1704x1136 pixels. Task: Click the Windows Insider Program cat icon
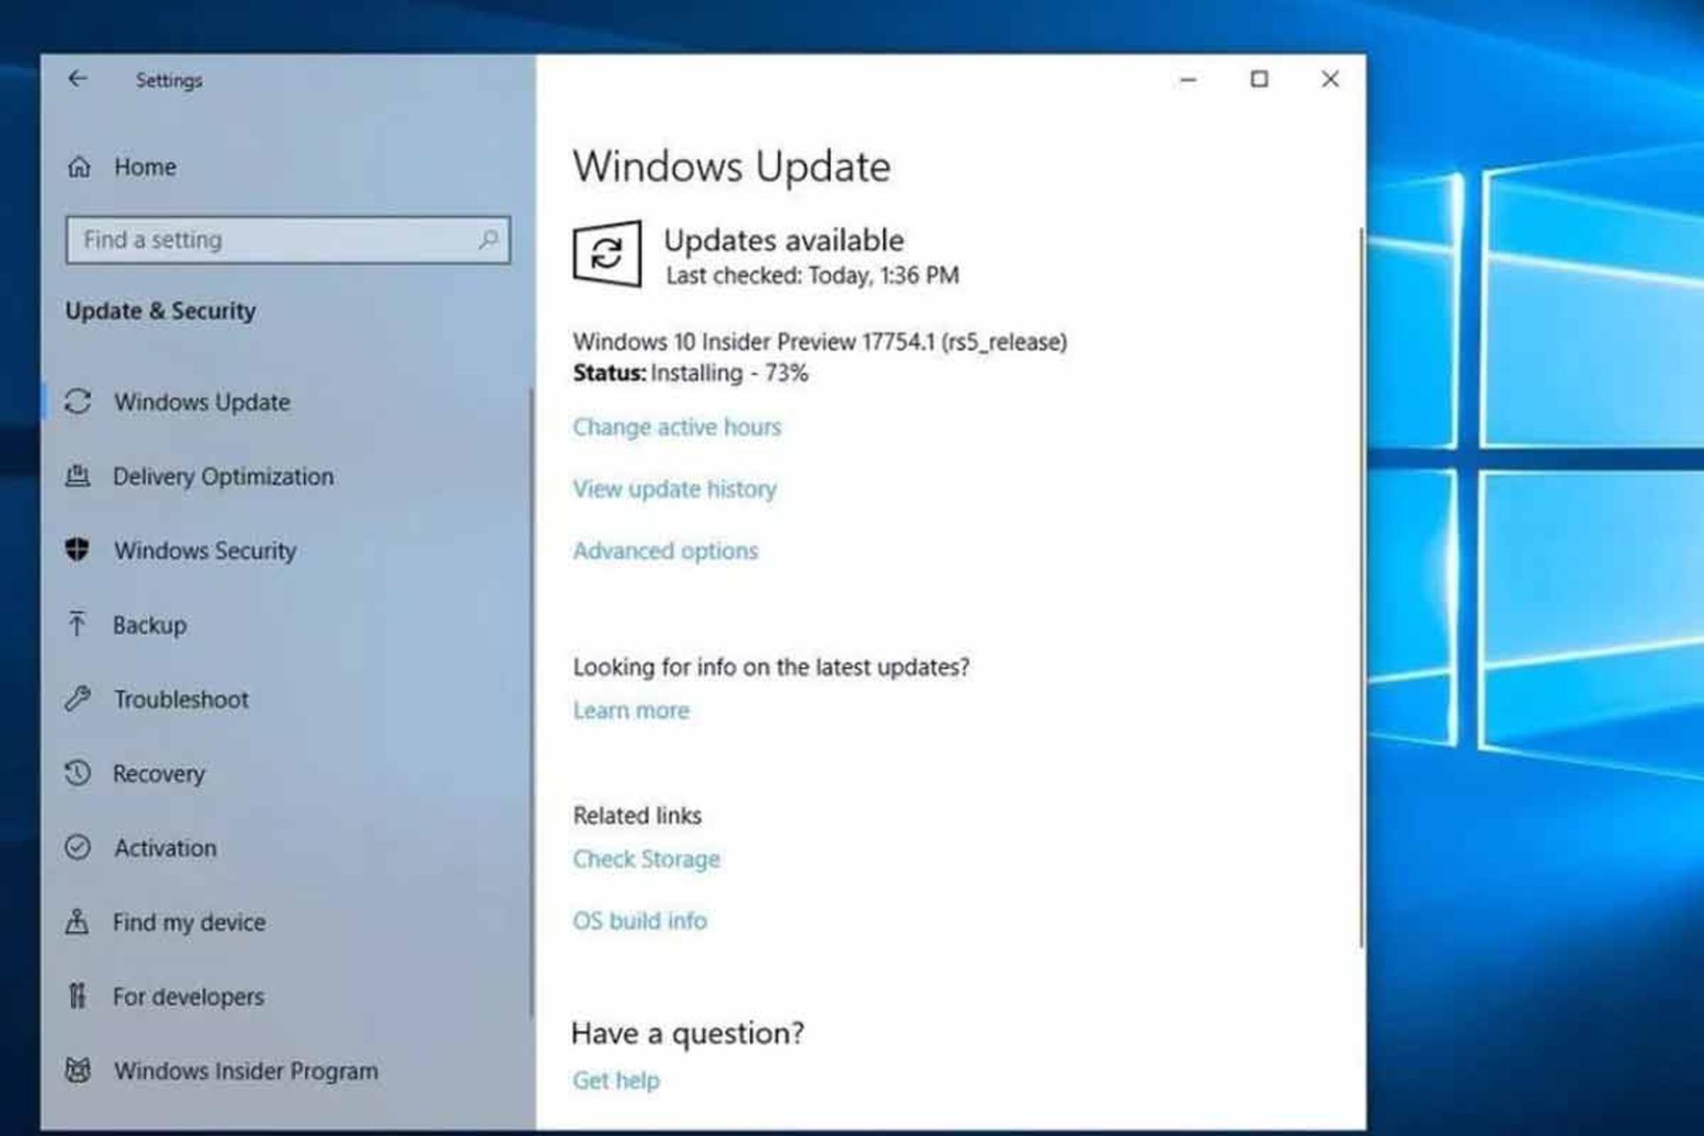point(77,1070)
